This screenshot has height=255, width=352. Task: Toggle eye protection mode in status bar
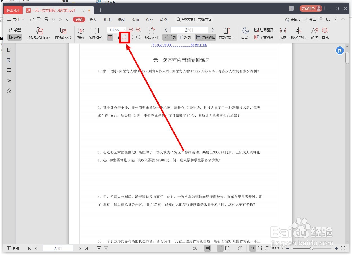point(195,248)
